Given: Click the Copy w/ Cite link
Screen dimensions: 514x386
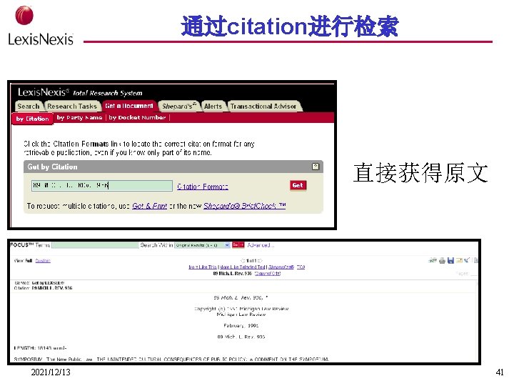Looking at the screenshot, I should tap(268, 273).
